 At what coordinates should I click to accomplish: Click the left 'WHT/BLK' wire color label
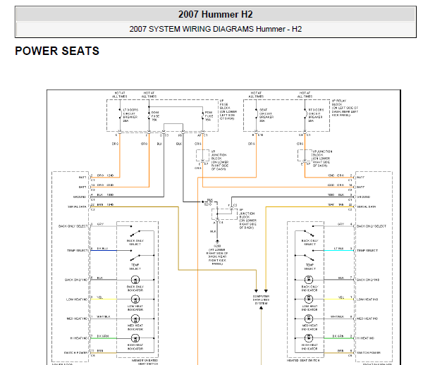(x=104, y=316)
